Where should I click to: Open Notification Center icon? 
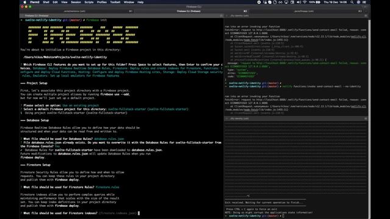[x=364, y=2]
